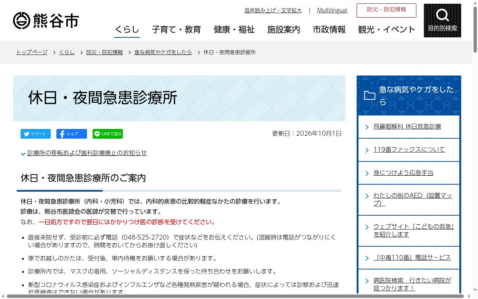Click the chevron beside 「中毒110番」電話サービス

[x=367, y=258]
